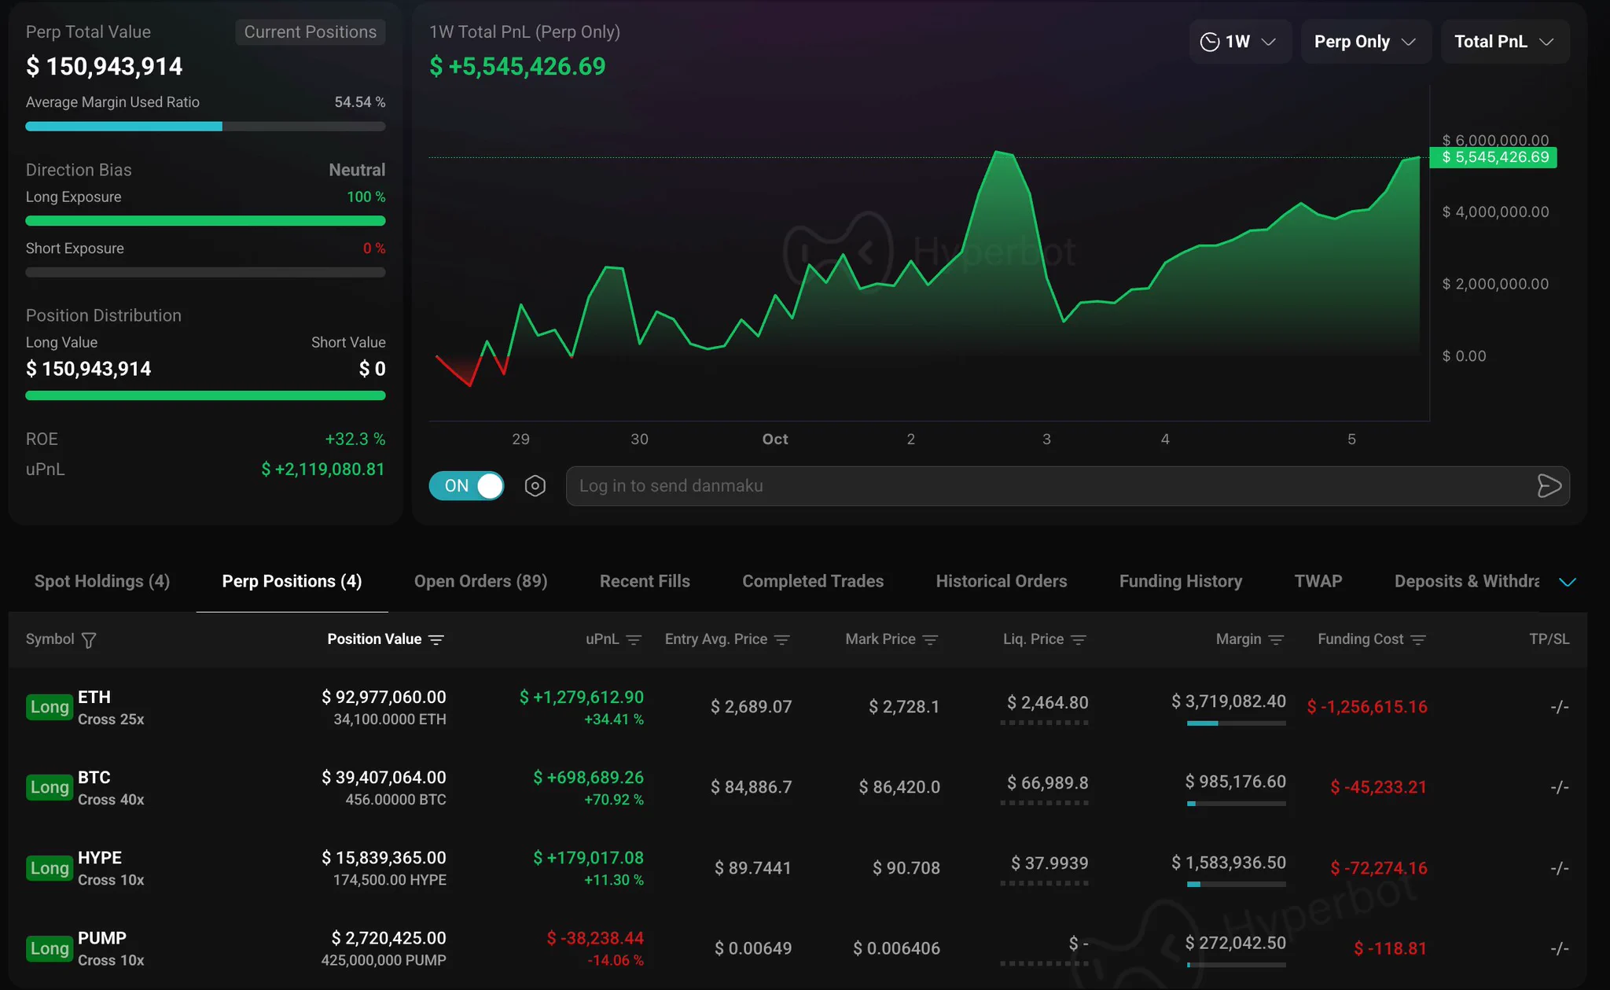The height and width of the screenshot is (990, 1610).
Task: Click the send danmaku arrow icon
Action: pyautogui.click(x=1549, y=486)
